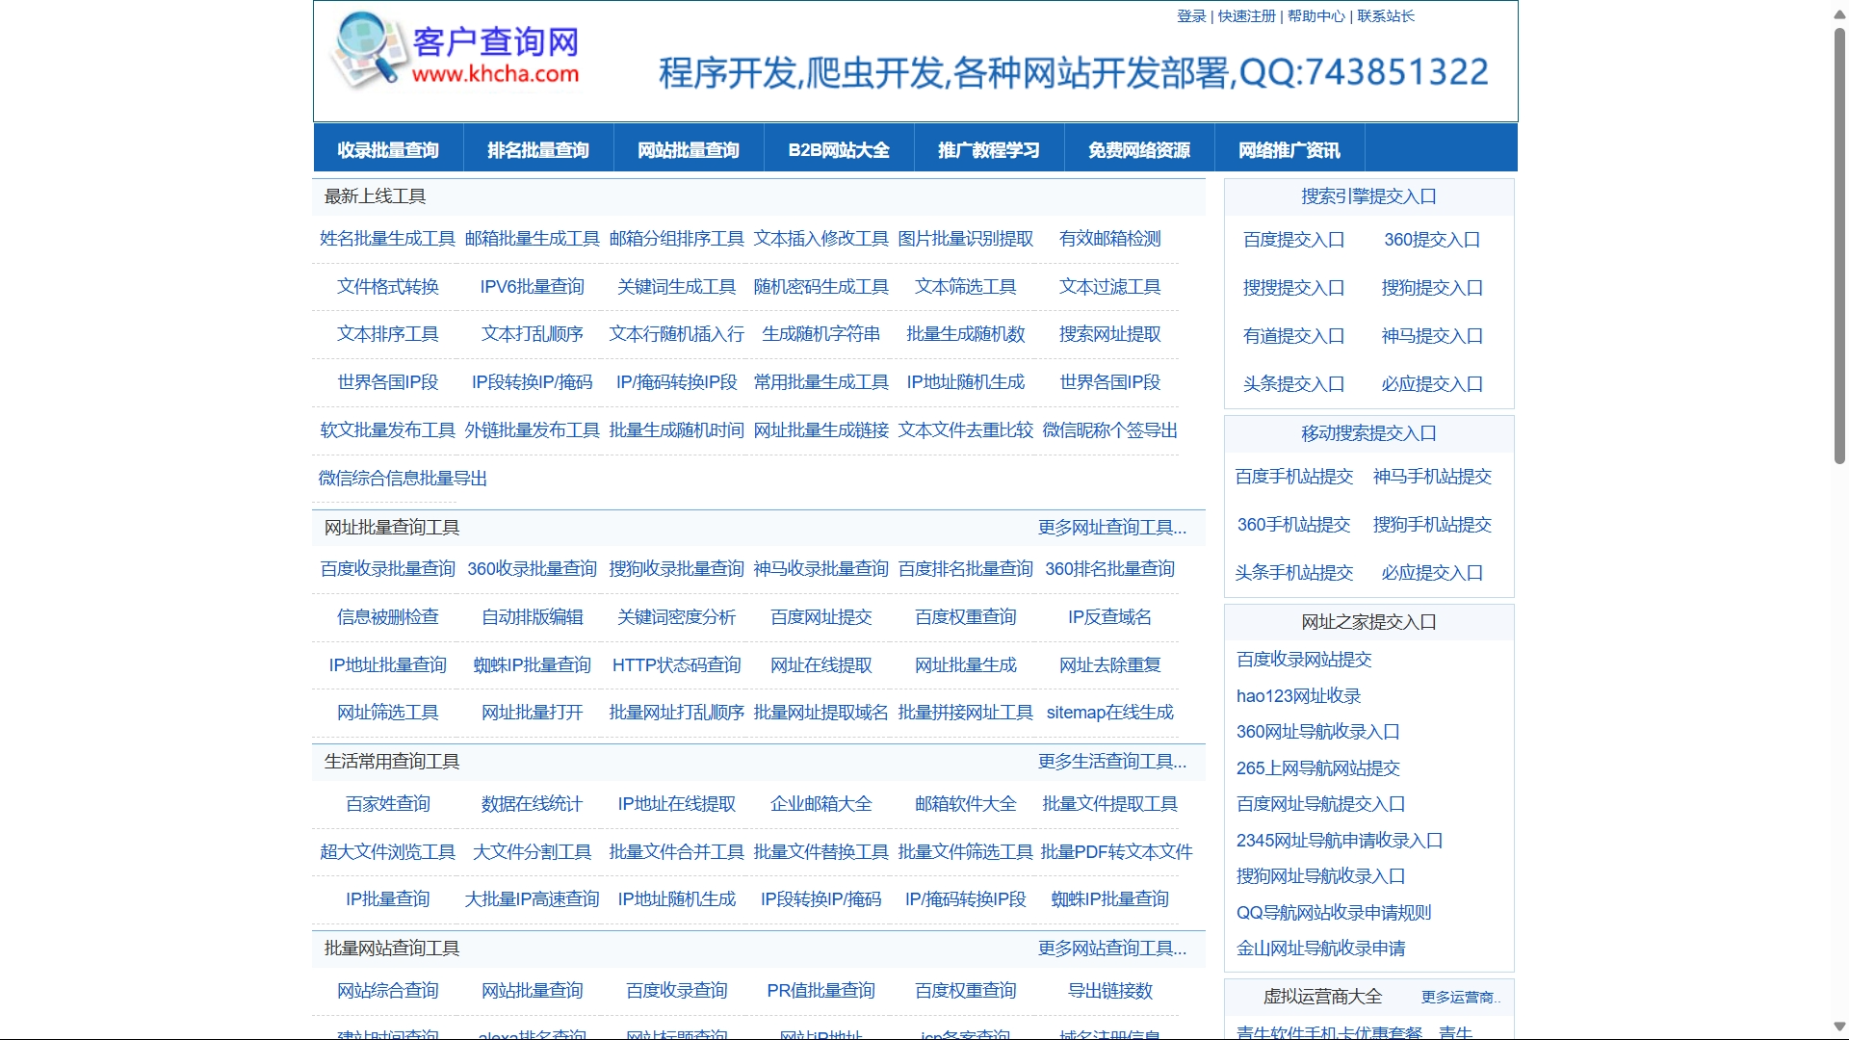Image resolution: width=1849 pixels, height=1040 pixels.
Task: Click 联系站长 to contact webmaster
Action: [x=1384, y=15]
